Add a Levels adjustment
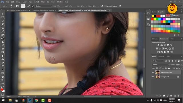 point(162,45)
